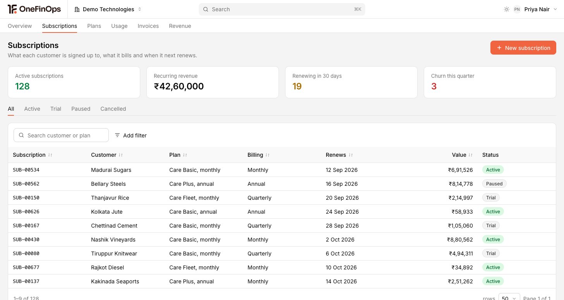Click the value ₹8,80,562
This screenshot has height=300, width=564.
(460, 240)
